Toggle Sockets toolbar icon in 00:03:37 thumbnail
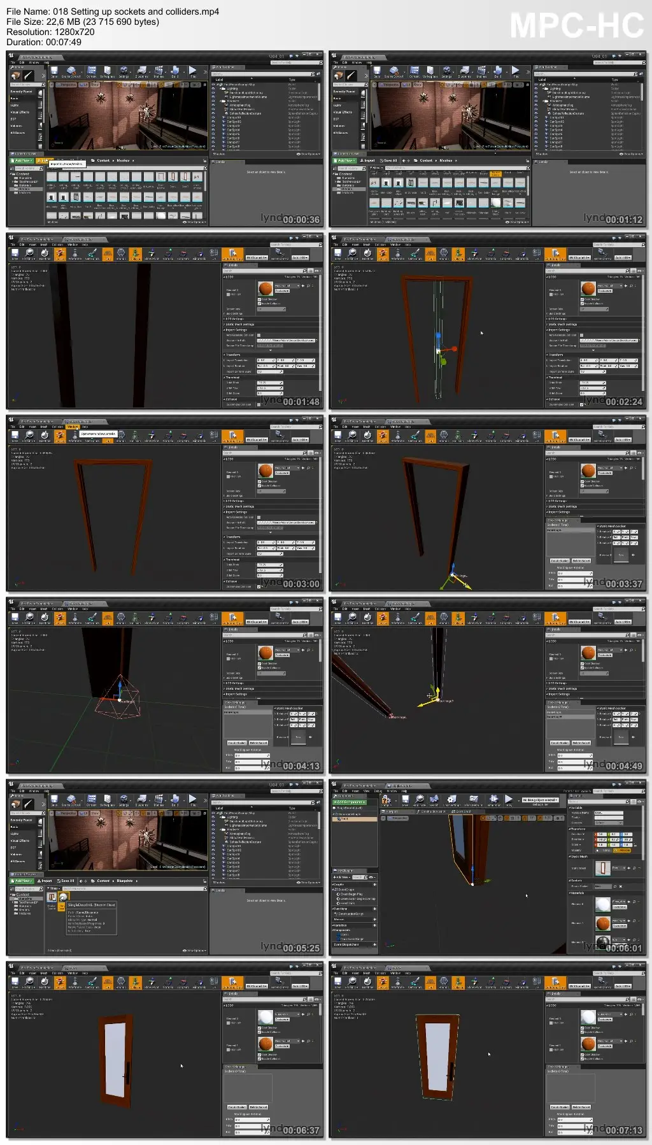The height and width of the screenshot is (1145, 652). tap(383, 436)
